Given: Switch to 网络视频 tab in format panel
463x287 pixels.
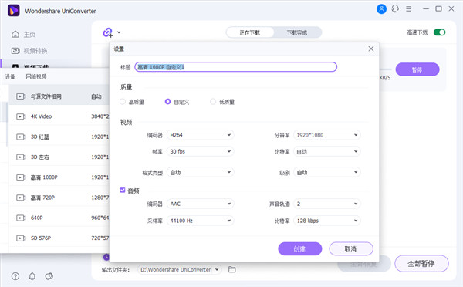Looking at the screenshot, I should click(x=36, y=77).
